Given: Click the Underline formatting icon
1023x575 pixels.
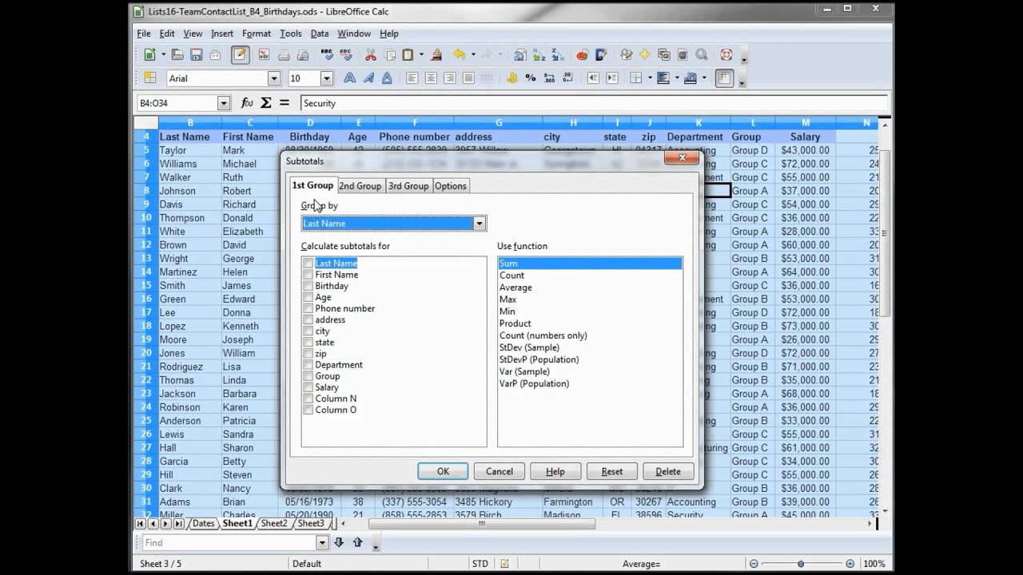Looking at the screenshot, I should click(388, 78).
